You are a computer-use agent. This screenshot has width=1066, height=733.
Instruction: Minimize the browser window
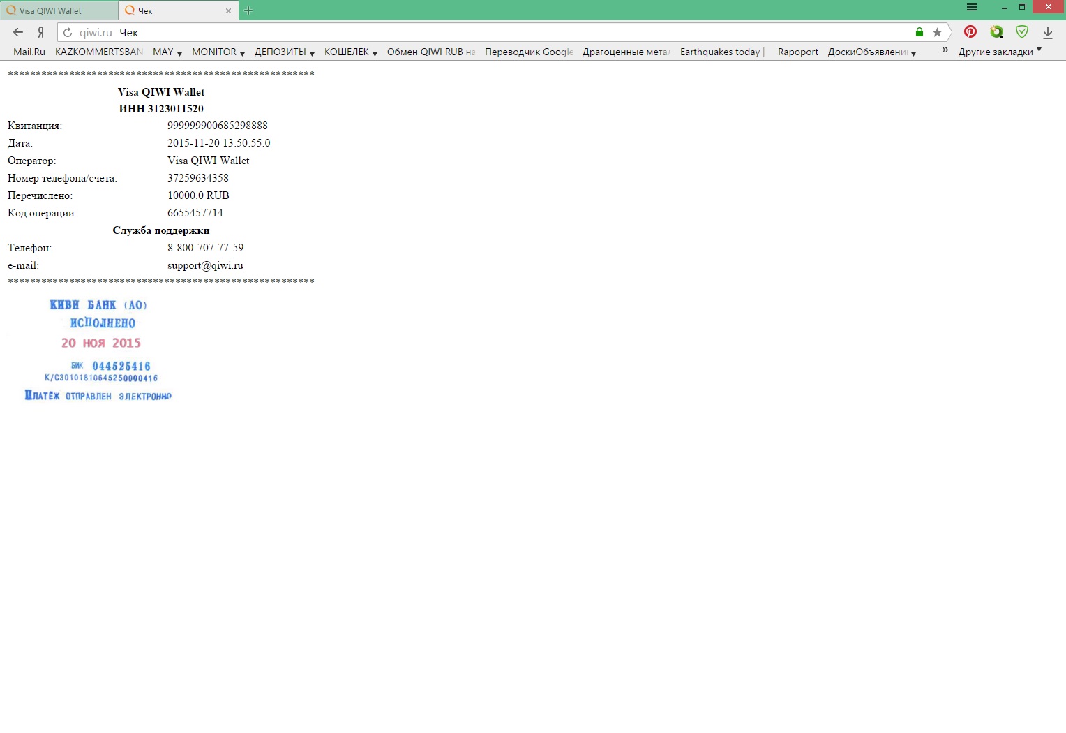click(x=1004, y=7)
